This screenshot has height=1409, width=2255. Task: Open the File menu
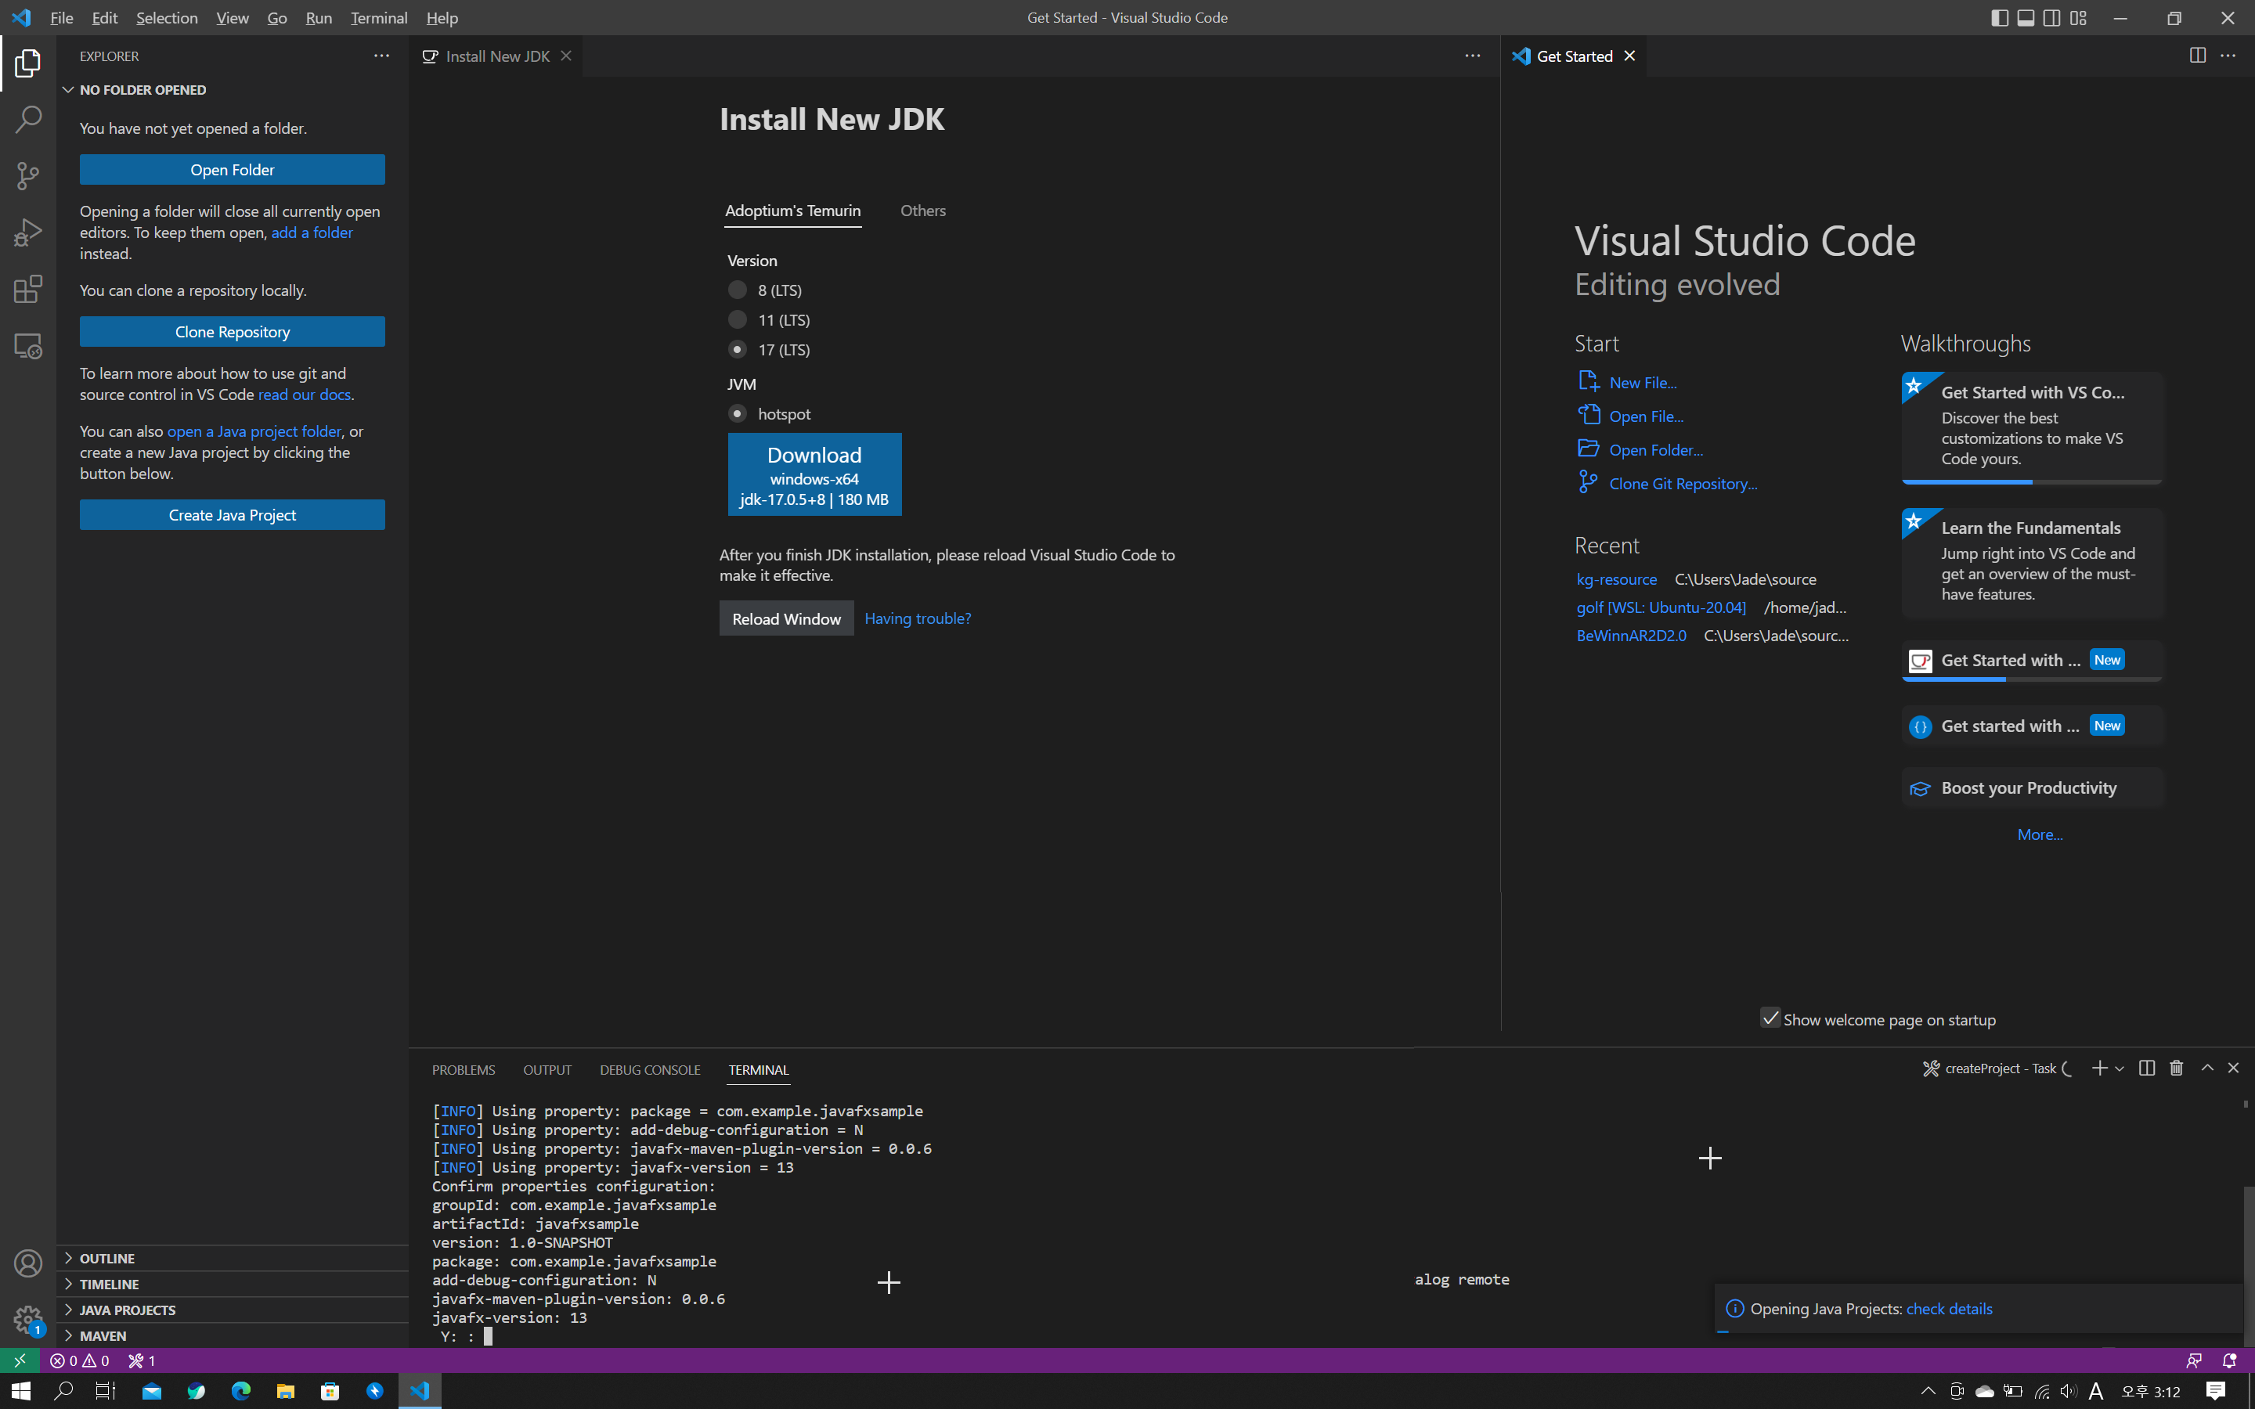(62, 18)
